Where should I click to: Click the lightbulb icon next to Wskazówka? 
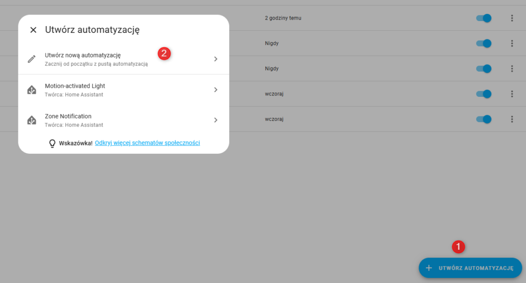coord(52,144)
